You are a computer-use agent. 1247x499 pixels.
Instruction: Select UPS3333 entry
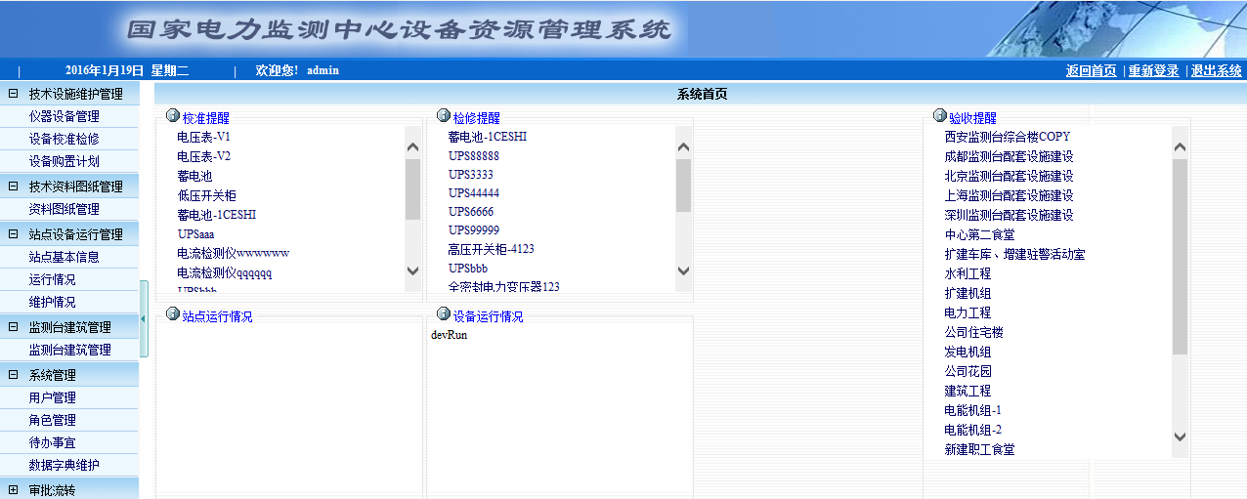coord(471,175)
